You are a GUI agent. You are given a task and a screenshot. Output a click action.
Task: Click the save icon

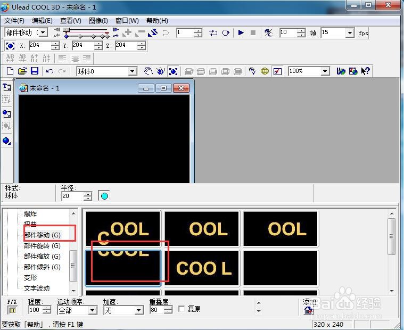(35, 71)
